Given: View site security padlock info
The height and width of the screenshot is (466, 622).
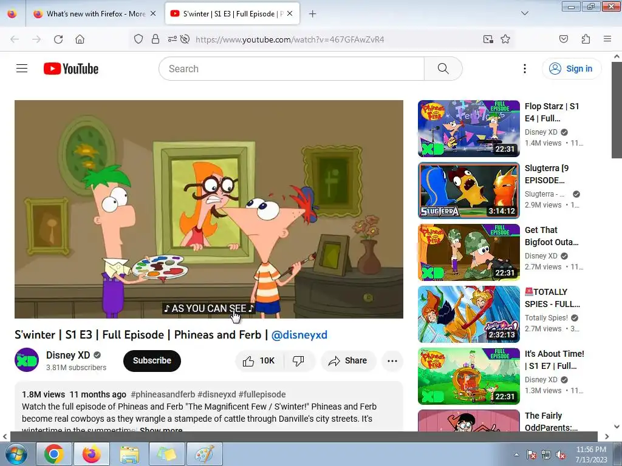Looking at the screenshot, I should [x=155, y=39].
